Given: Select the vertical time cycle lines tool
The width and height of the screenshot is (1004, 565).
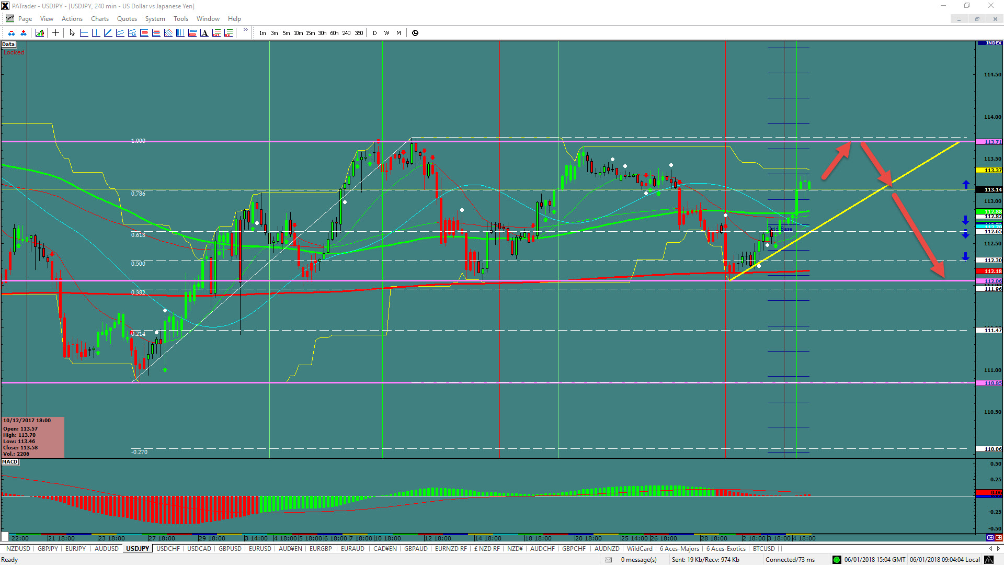Looking at the screenshot, I should click(180, 33).
